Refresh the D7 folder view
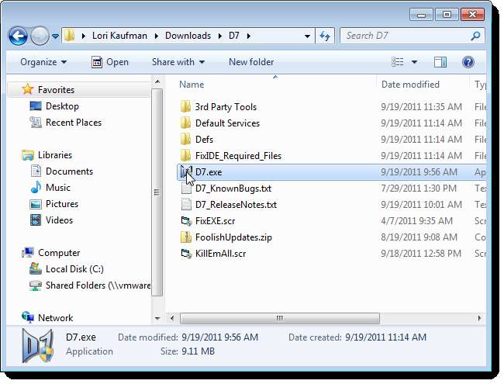This screenshot has width=504, height=384. pyautogui.click(x=325, y=36)
